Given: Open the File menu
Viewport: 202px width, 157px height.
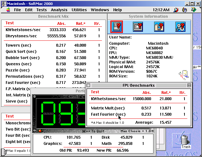Looking at the screenshot, I should click(x=18, y=10).
